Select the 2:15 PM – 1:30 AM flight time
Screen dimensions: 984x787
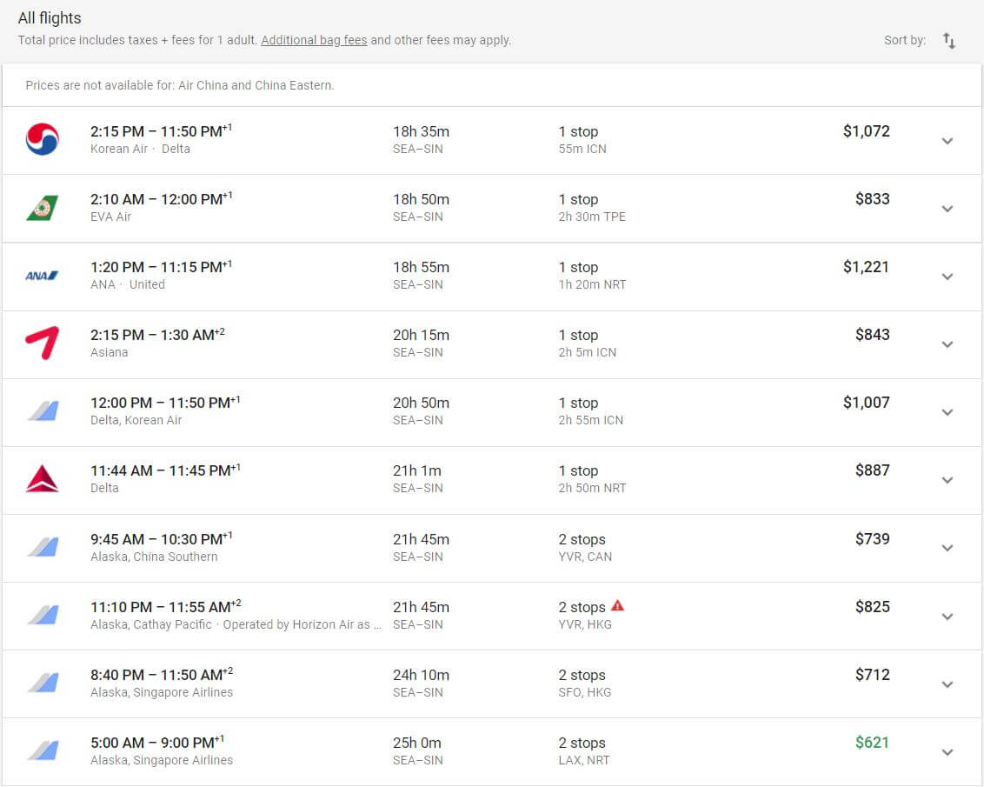pyautogui.click(x=157, y=334)
